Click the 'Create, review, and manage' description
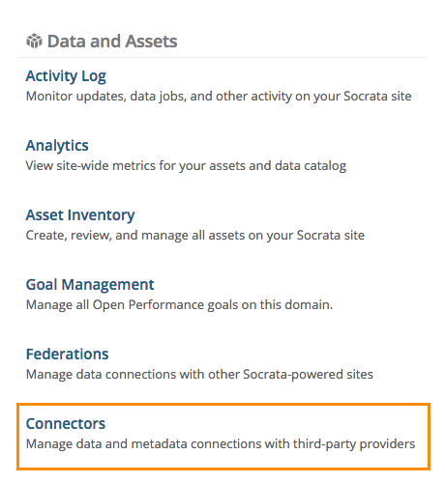Viewport: 445px width, 483px height. pyautogui.click(x=195, y=236)
